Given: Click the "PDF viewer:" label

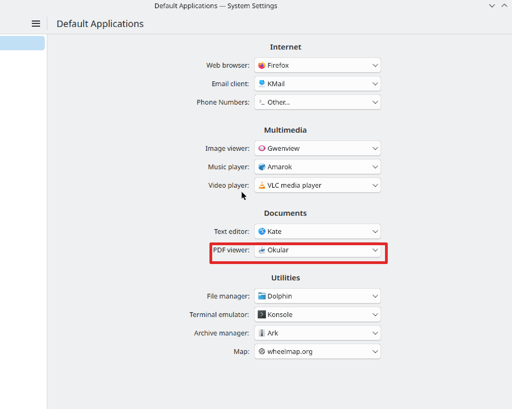Looking at the screenshot, I should click(x=231, y=250).
